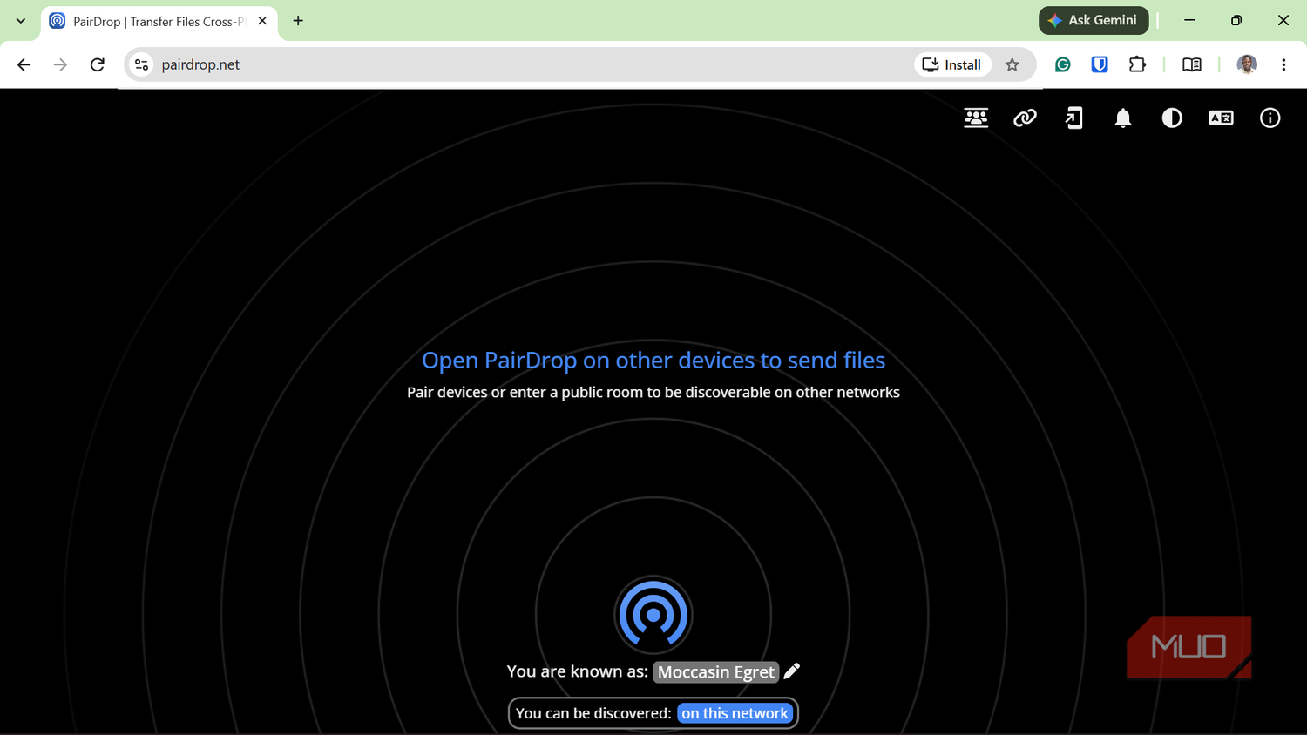1307x735 pixels.
Task: Click 'Open PairDrop on other devices to send files'
Action: [x=653, y=360]
